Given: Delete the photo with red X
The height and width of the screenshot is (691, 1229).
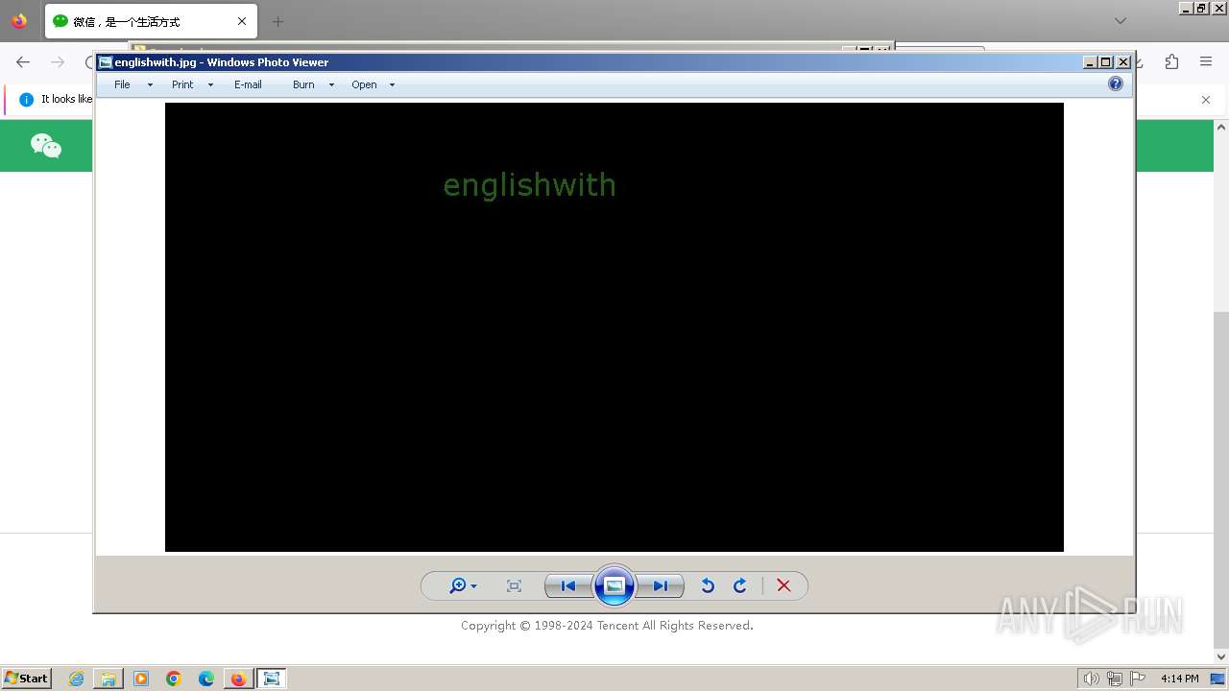Looking at the screenshot, I should coord(783,585).
